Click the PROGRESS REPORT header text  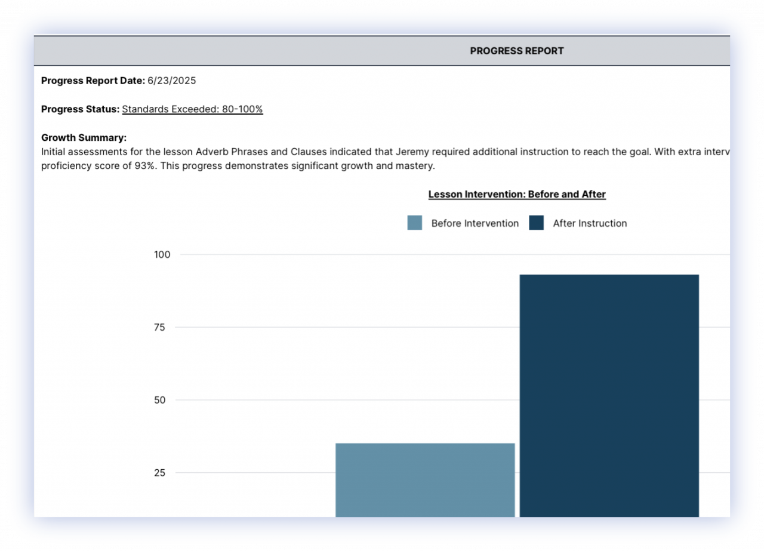click(517, 51)
